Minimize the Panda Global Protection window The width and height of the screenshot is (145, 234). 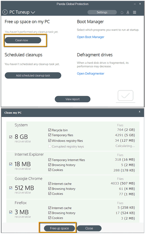(135, 4)
